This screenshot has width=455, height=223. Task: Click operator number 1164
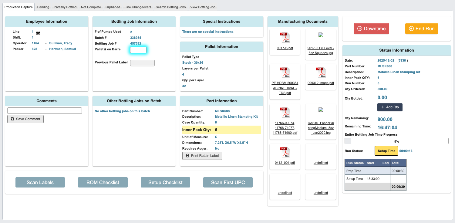(x=35, y=43)
